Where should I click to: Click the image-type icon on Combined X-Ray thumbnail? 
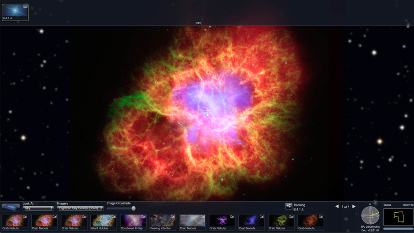click(144, 217)
